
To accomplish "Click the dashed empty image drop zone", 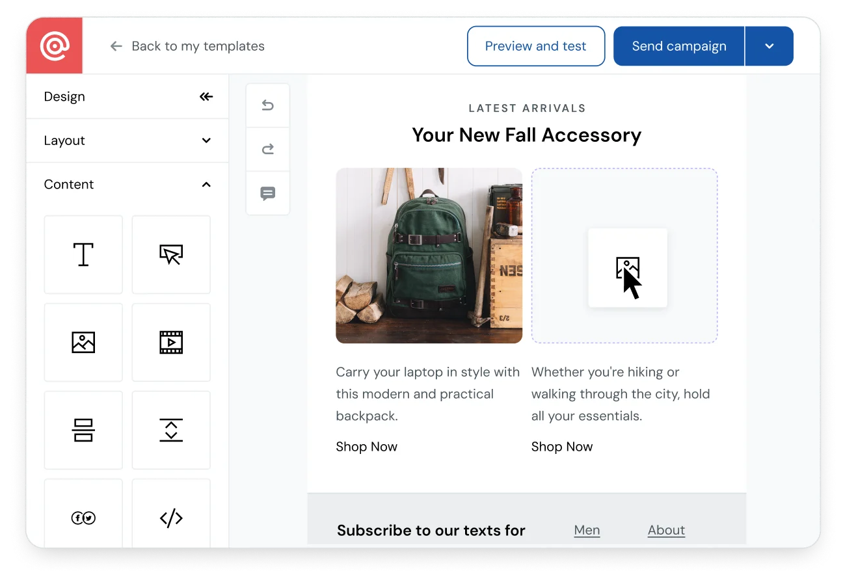I will (624, 256).
